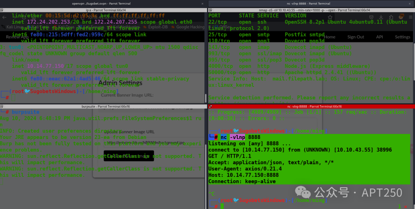Click the MAC address 00:15:5d:d2:95:9c
The image size is (415, 209).
pos(71,16)
